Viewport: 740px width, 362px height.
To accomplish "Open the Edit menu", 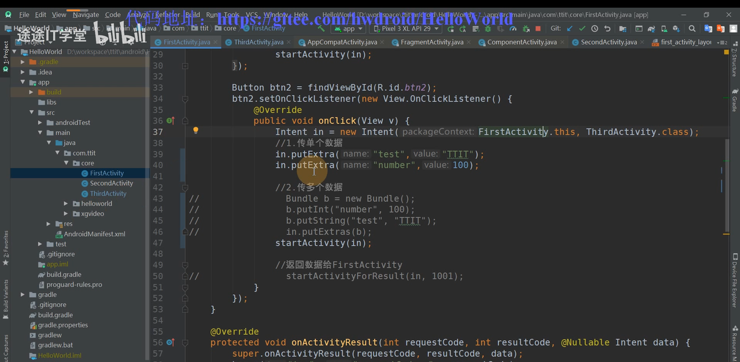I will [x=40, y=14].
